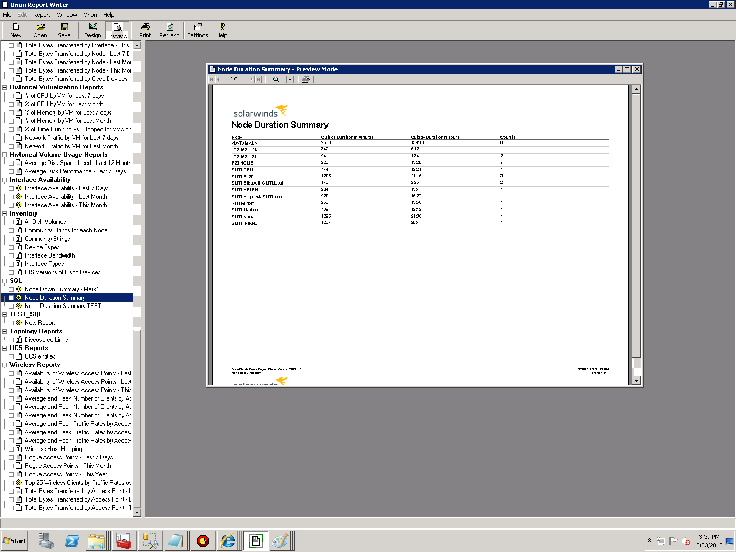
Task: Check the box for Discovered Links
Action: pyautogui.click(x=11, y=340)
